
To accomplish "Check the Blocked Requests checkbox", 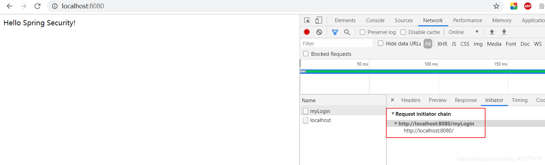I will [x=306, y=54].
